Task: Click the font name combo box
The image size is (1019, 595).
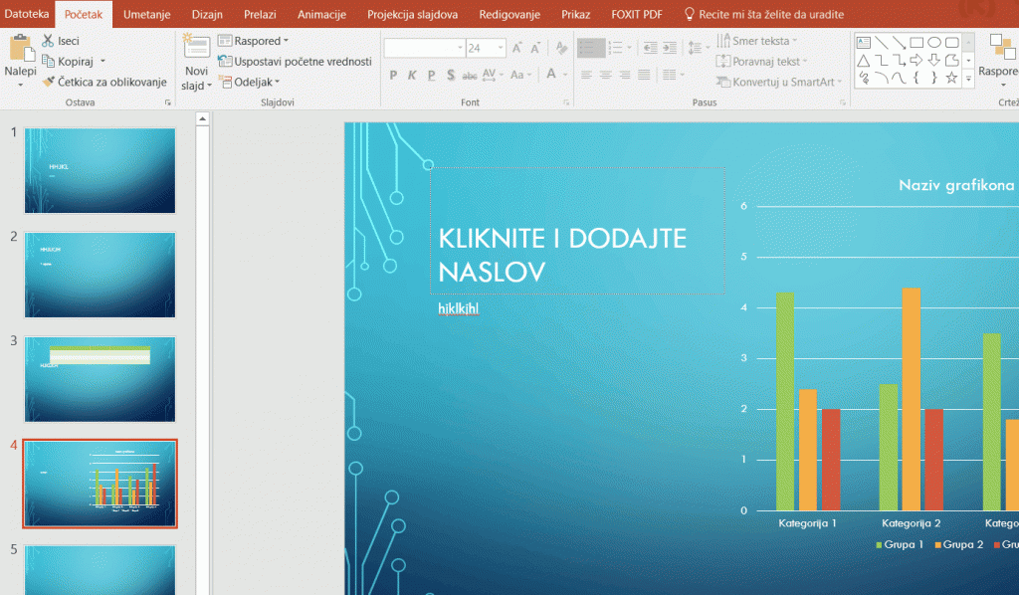Action: tap(424, 48)
